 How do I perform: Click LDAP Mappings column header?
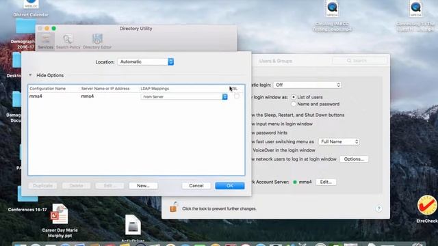tap(155, 88)
